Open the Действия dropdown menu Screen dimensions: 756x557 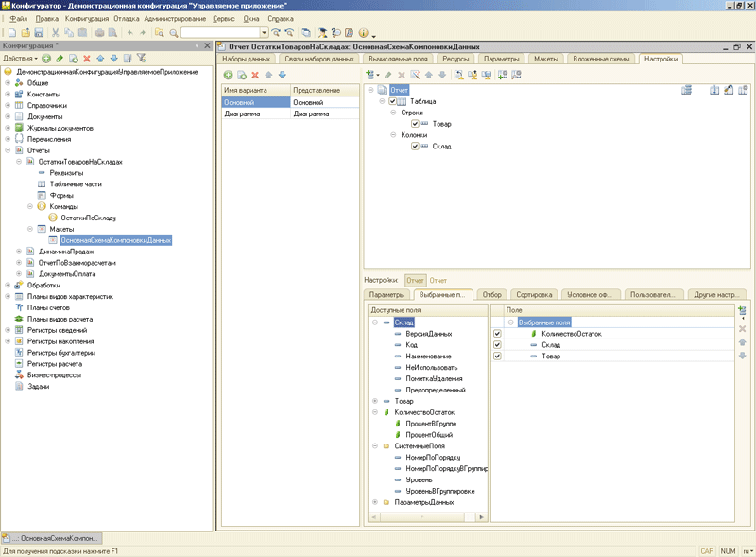click(x=20, y=58)
